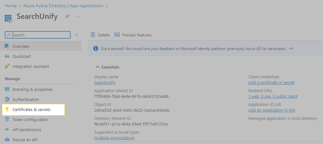
Task: Select Token configuration in sidebar
Action: tap(30, 119)
